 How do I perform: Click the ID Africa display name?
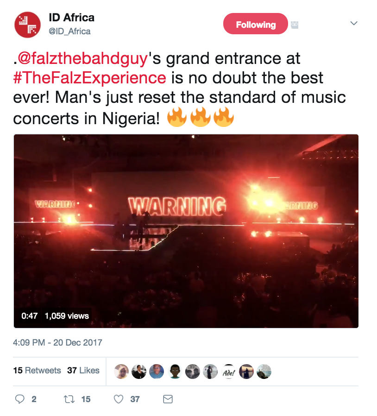(71, 18)
